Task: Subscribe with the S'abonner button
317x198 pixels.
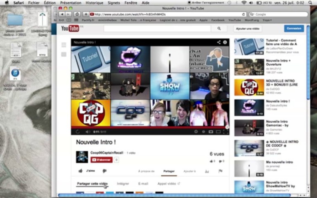Action: (102, 160)
